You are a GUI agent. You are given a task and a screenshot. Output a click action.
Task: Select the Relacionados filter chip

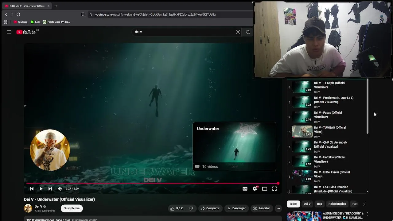(x=337, y=204)
